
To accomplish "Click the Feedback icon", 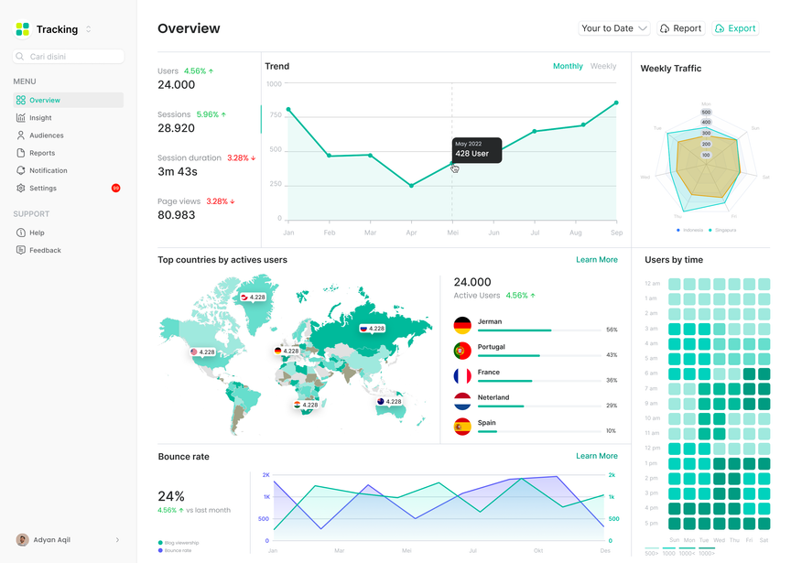I will click(21, 250).
